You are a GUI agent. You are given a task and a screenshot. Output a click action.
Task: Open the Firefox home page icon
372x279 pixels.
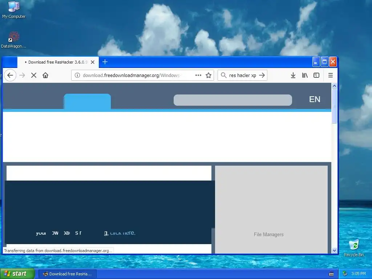[x=45, y=76]
